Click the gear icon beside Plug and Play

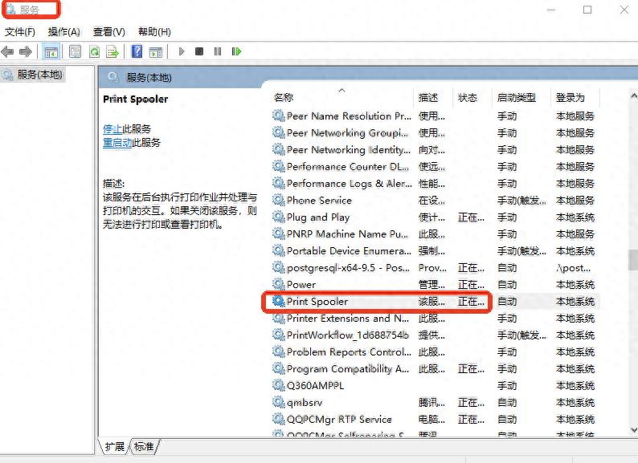[278, 217]
